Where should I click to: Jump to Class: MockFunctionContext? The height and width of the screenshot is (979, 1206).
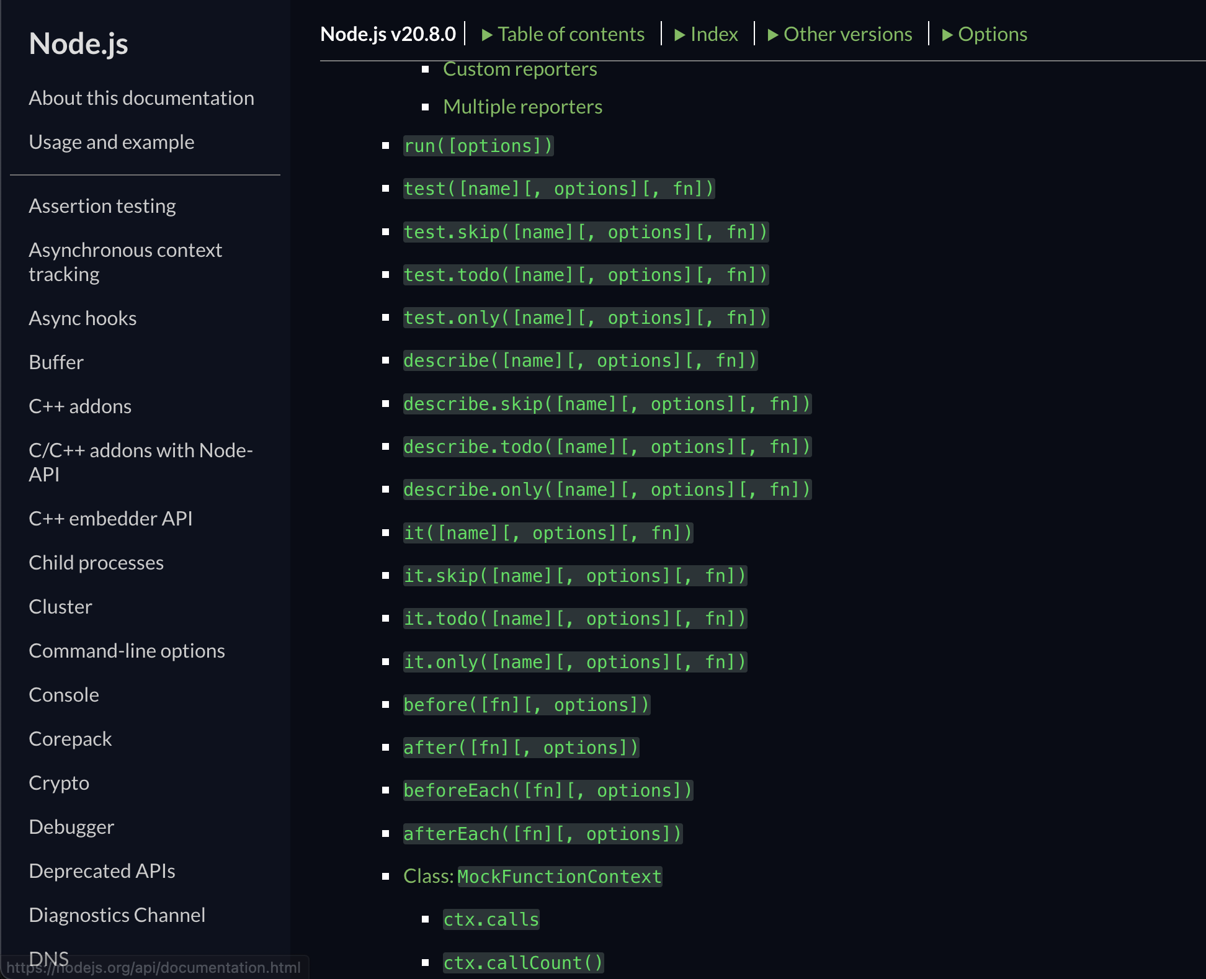[x=533, y=877]
